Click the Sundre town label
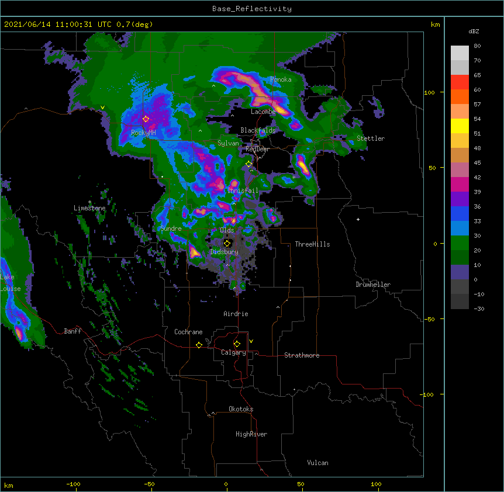The height and width of the screenshot is (492, 504). pyautogui.click(x=171, y=228)
